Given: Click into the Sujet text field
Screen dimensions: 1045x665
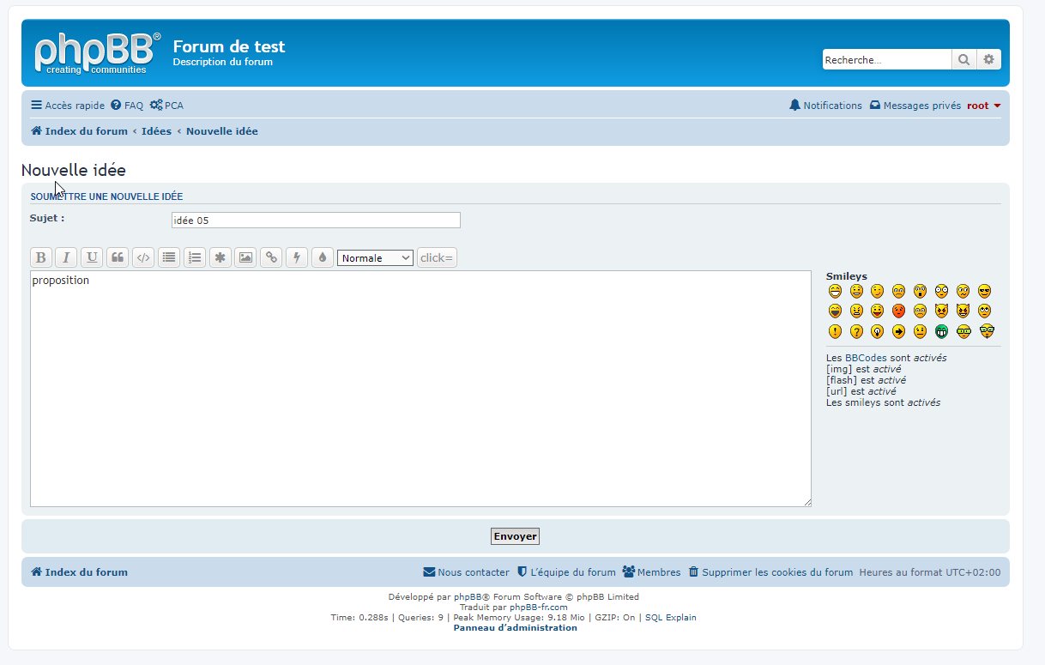Looking at the screenshot, I should point(316,221).
